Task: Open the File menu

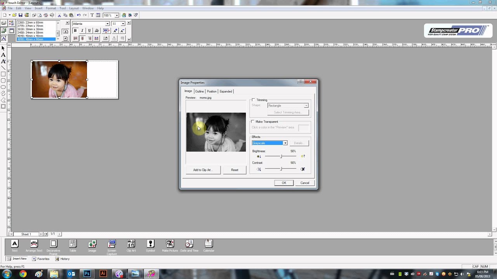Action: pyautogui.click(x=10, y=8)
